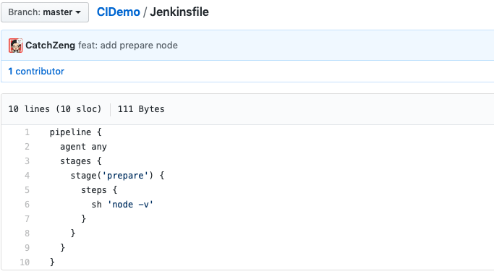This screenshot has width=494, height=274.
Task: Select line number 10
Action: coord(25,262)
